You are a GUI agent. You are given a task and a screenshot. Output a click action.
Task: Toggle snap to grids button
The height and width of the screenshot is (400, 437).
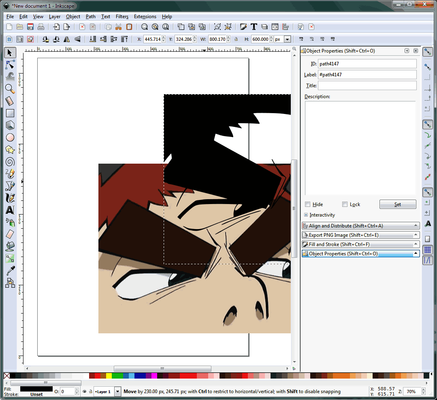428,250
